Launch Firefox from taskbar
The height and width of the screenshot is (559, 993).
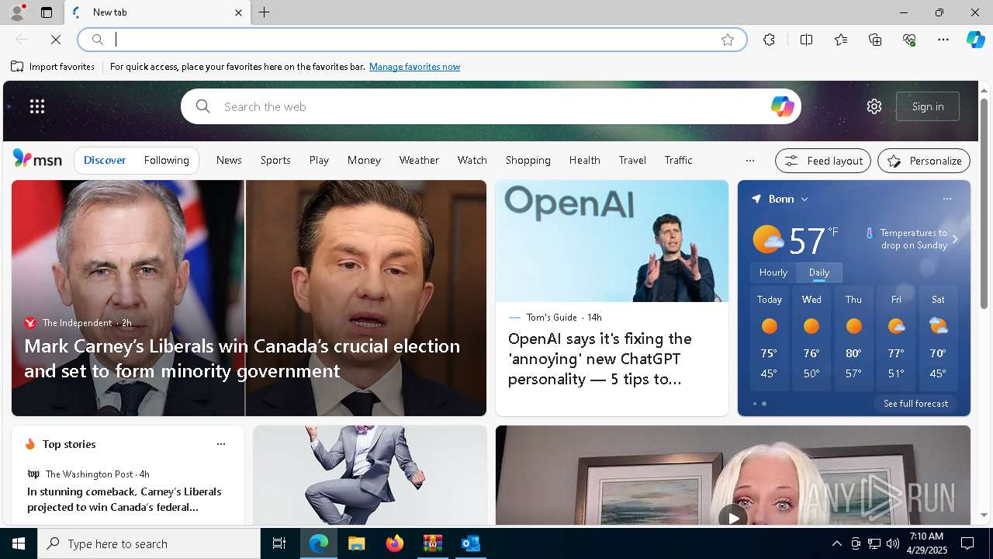pyautogui.click(x=395, y=543)
